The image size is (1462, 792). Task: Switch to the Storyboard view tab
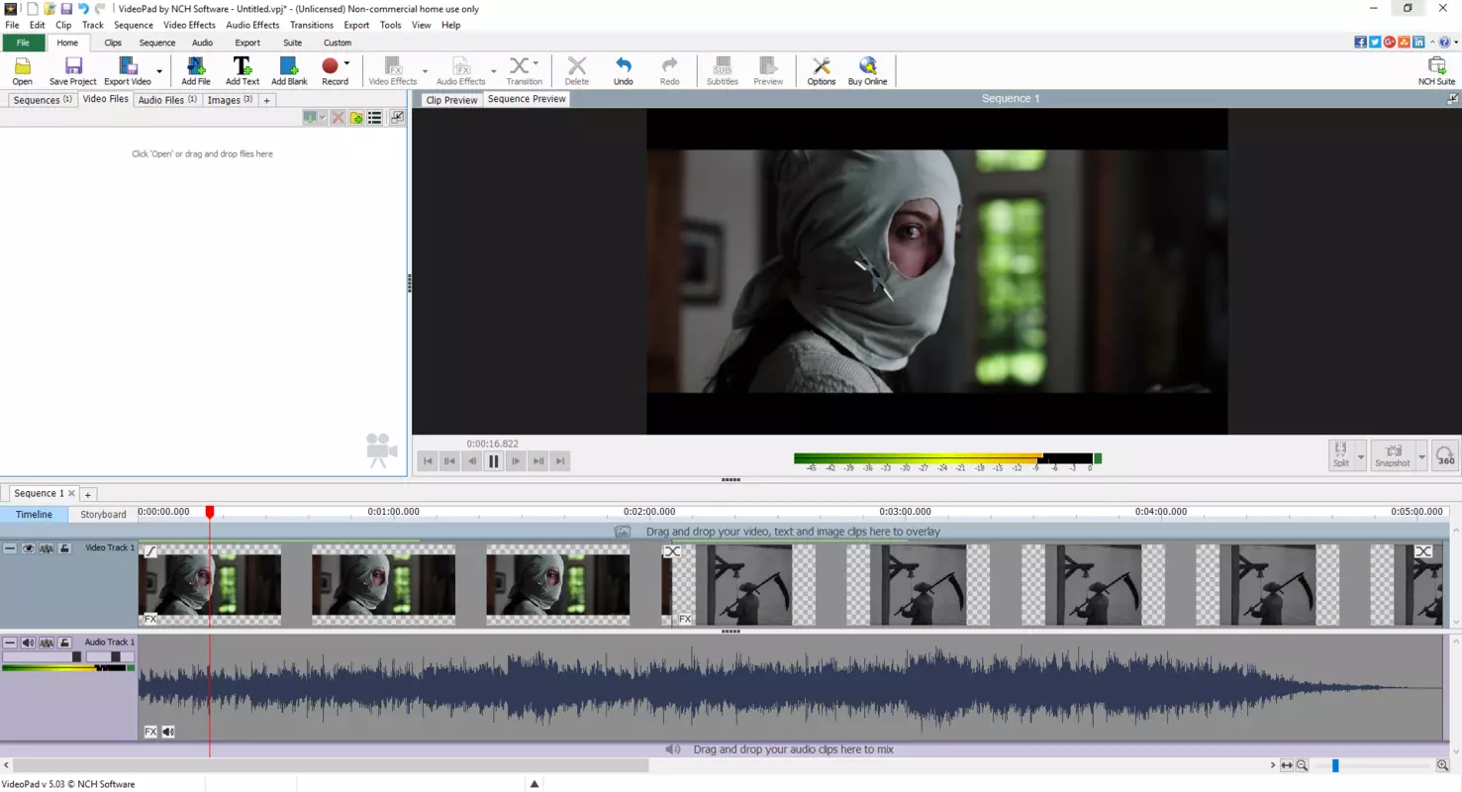[103, 515]
